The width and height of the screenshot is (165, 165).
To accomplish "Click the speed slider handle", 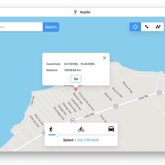I will (57, 135).
